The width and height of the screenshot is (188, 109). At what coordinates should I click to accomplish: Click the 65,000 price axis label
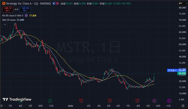[182, 26]
